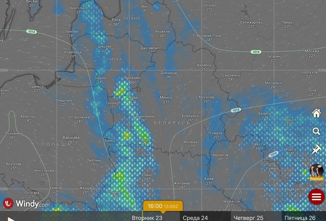
Task: Select the Тверь city label
Action: coord(287,22)
